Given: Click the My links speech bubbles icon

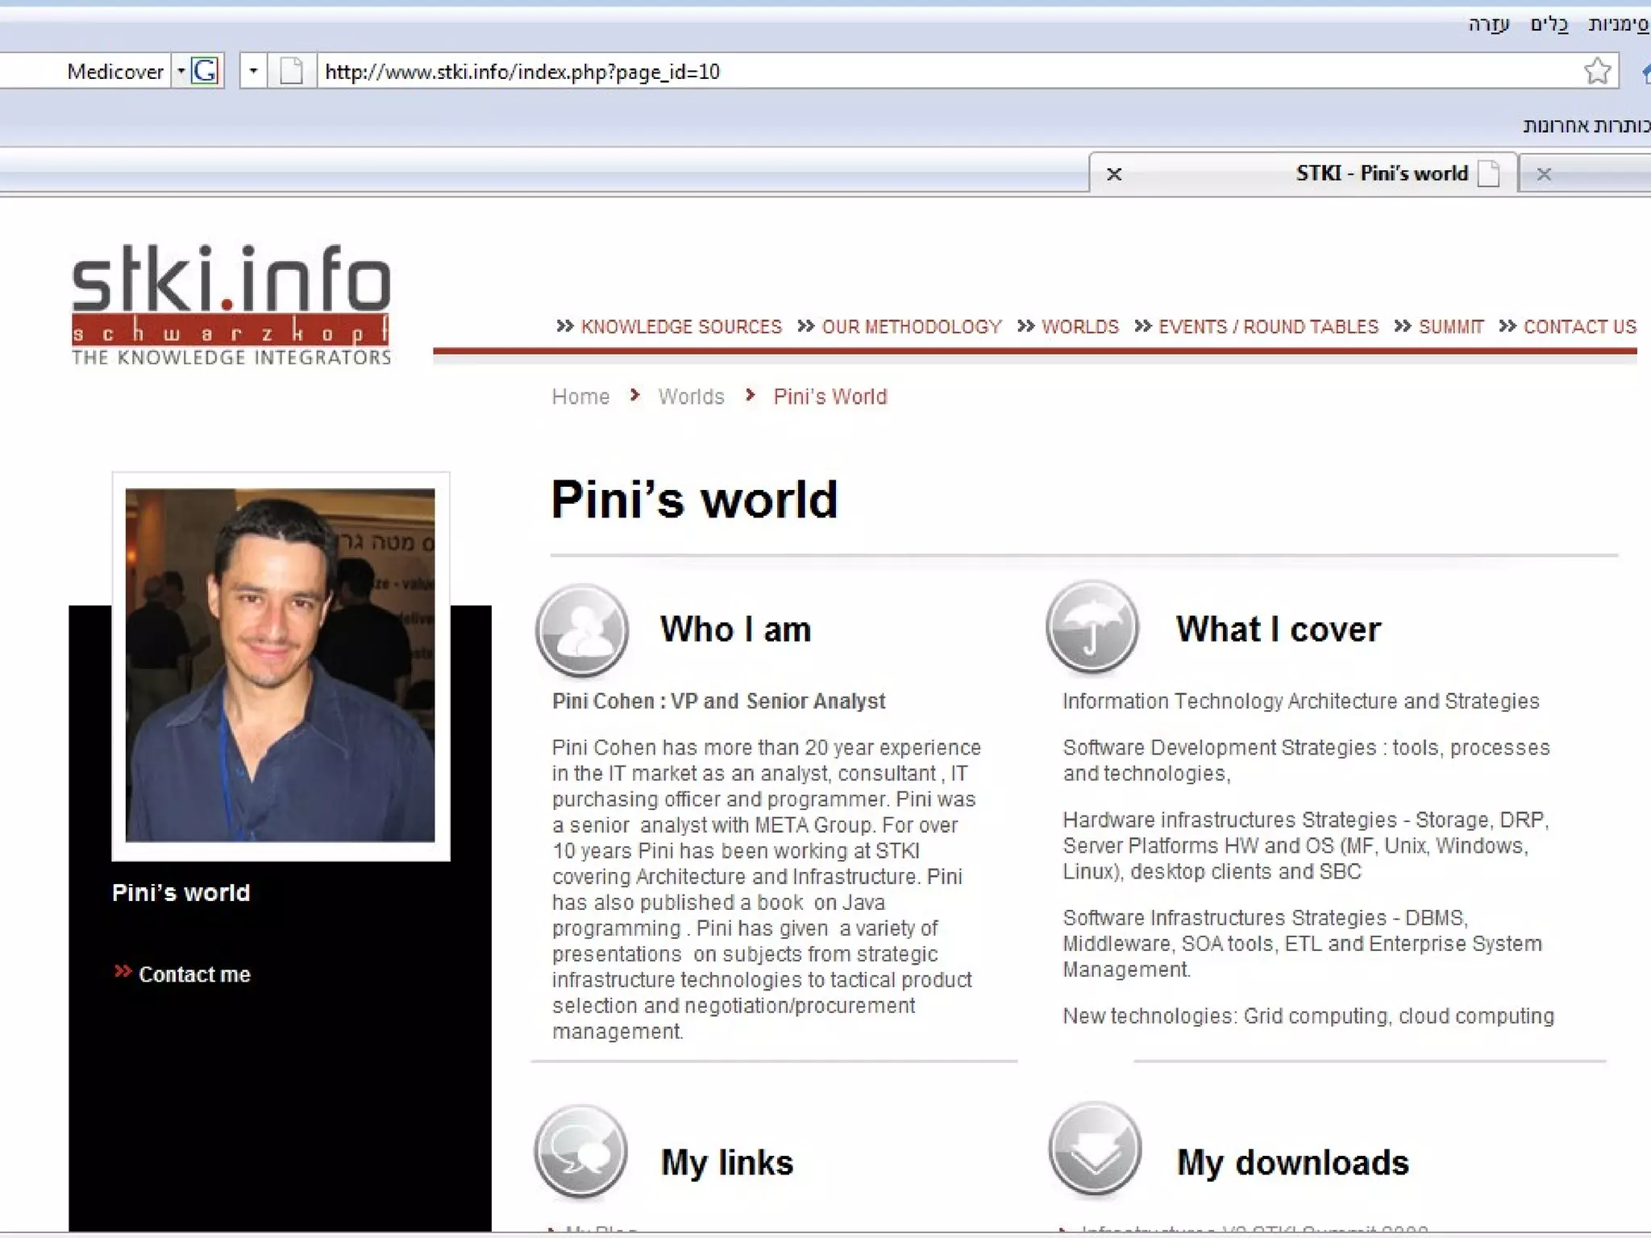Looking at the screenshot, I should tap(580, 1152).
